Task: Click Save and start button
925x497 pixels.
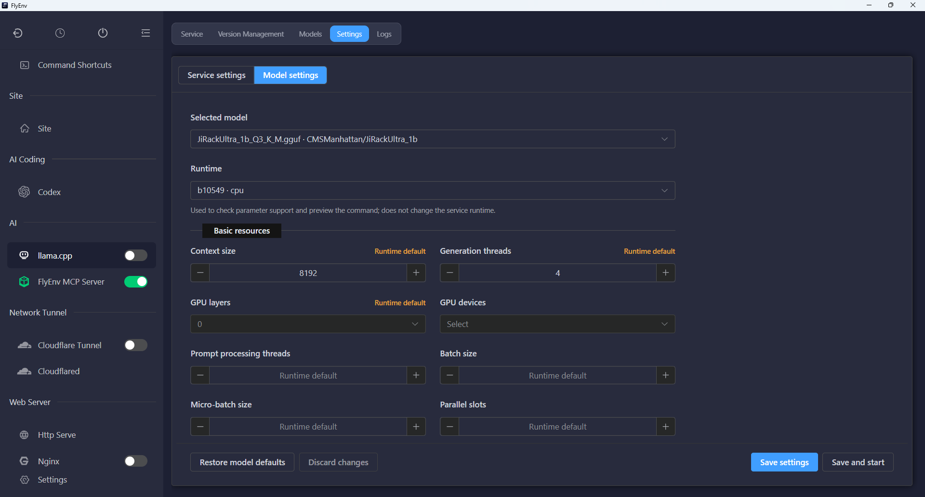Action: pyautogui.click(x=858, y=462)
